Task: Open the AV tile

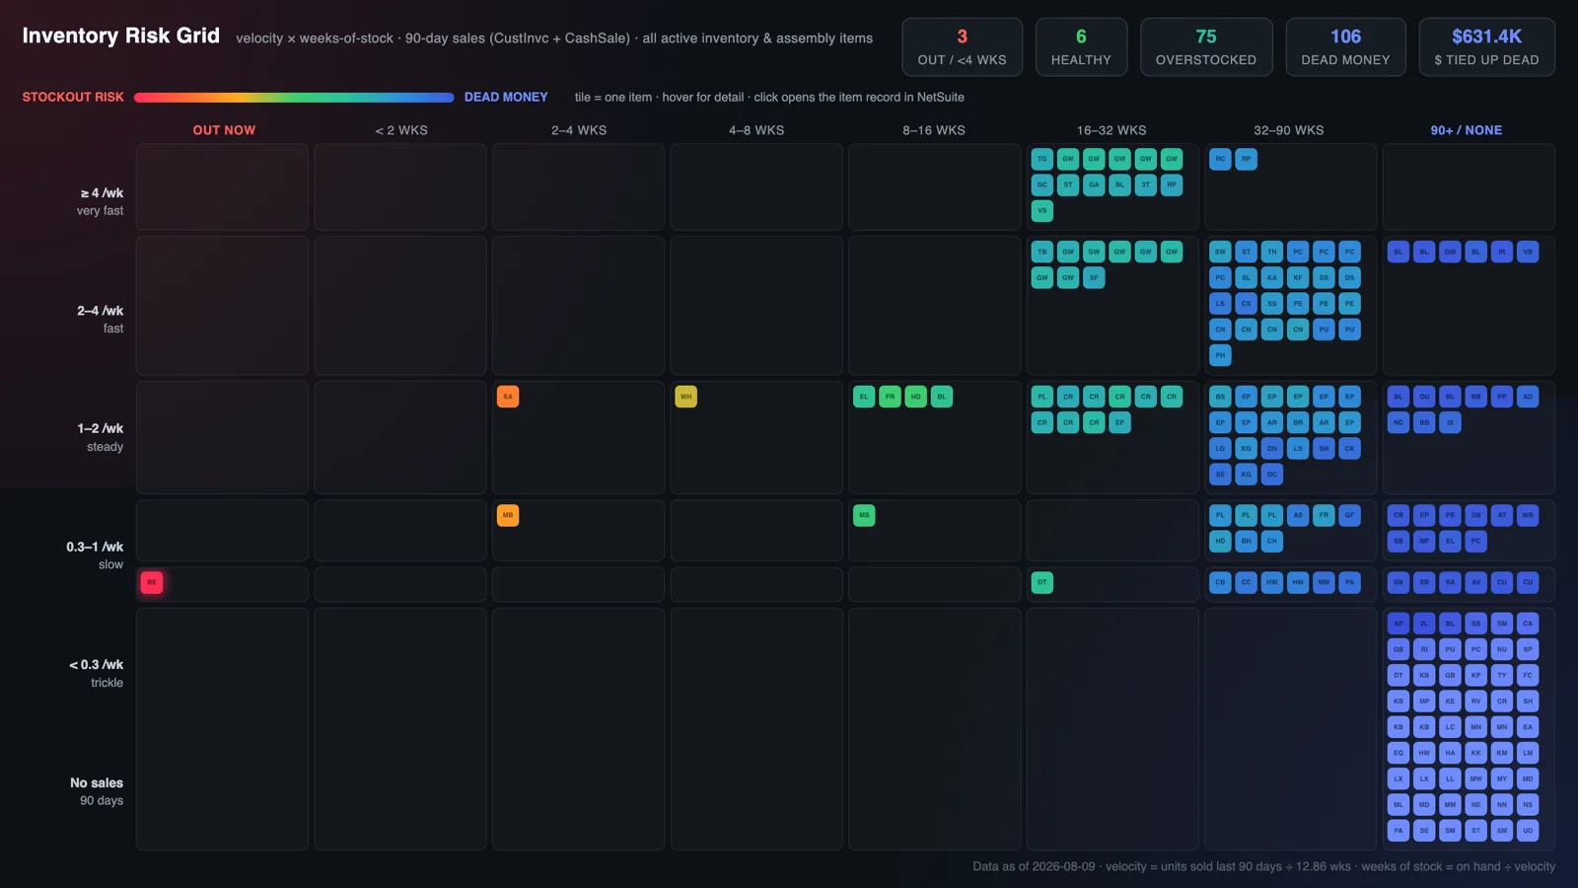Action: 1476,582
